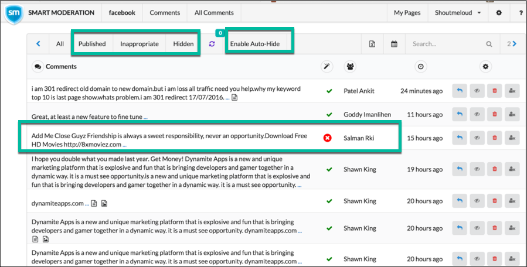
Task: Click the settings gear in top navigation
Action: click(499, 13)
